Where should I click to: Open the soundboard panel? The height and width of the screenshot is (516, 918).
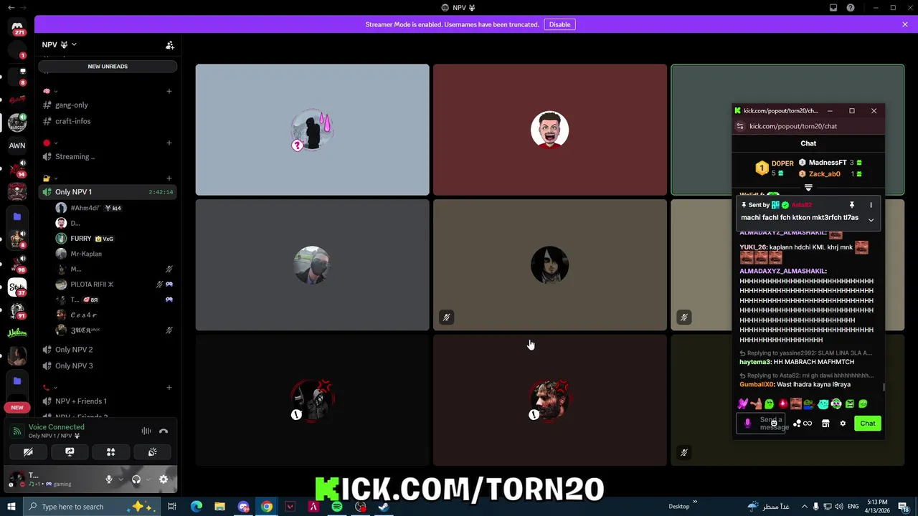click(x=152, y=452)
